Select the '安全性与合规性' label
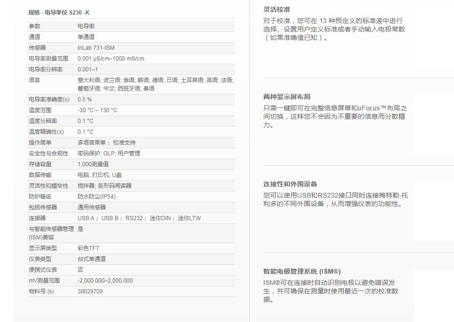Image resolution: width=454 pixels, height=322 pixels. [48, 153]
